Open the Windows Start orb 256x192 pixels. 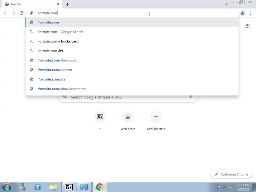click(7, 187)
